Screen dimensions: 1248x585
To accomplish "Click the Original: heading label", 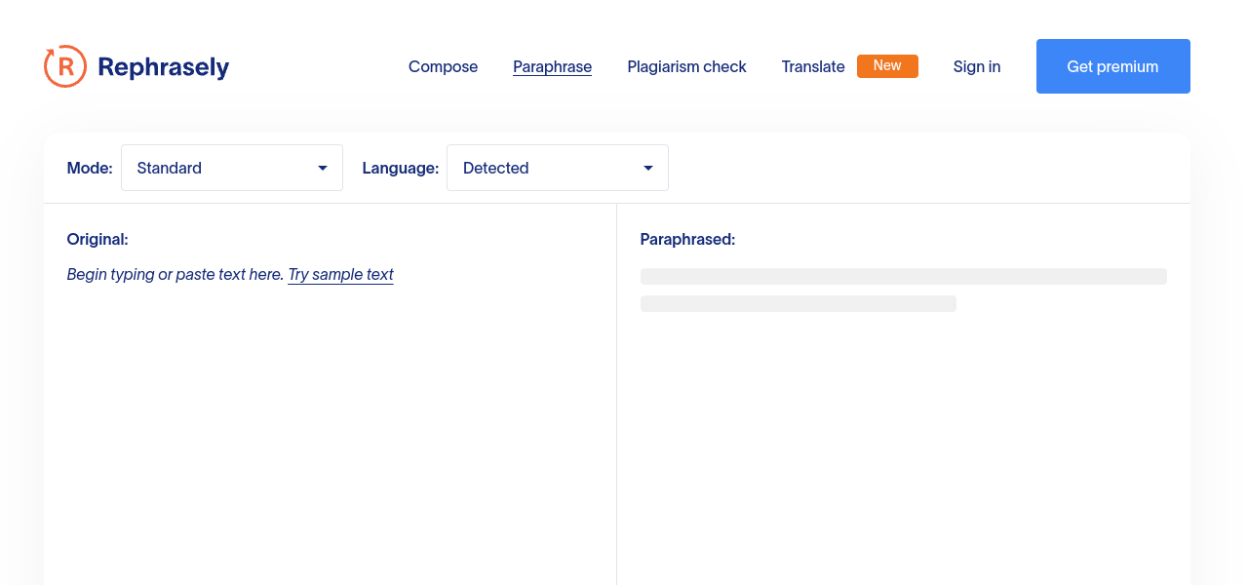I will (97, 239).
